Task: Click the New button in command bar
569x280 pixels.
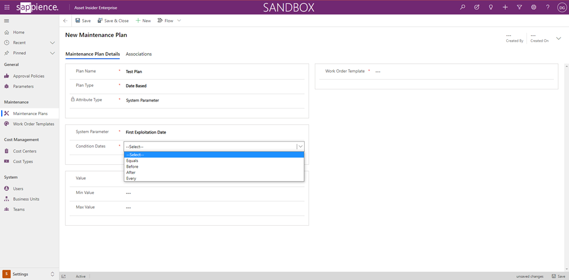Action: [143, 21]
